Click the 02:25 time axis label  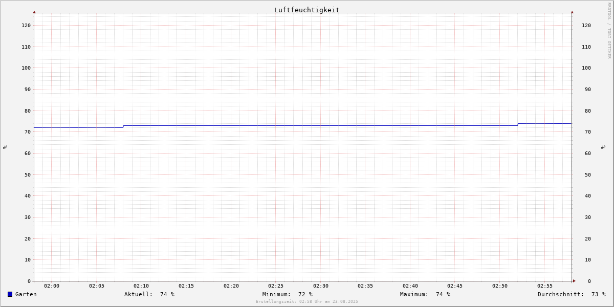coord(276,286)
